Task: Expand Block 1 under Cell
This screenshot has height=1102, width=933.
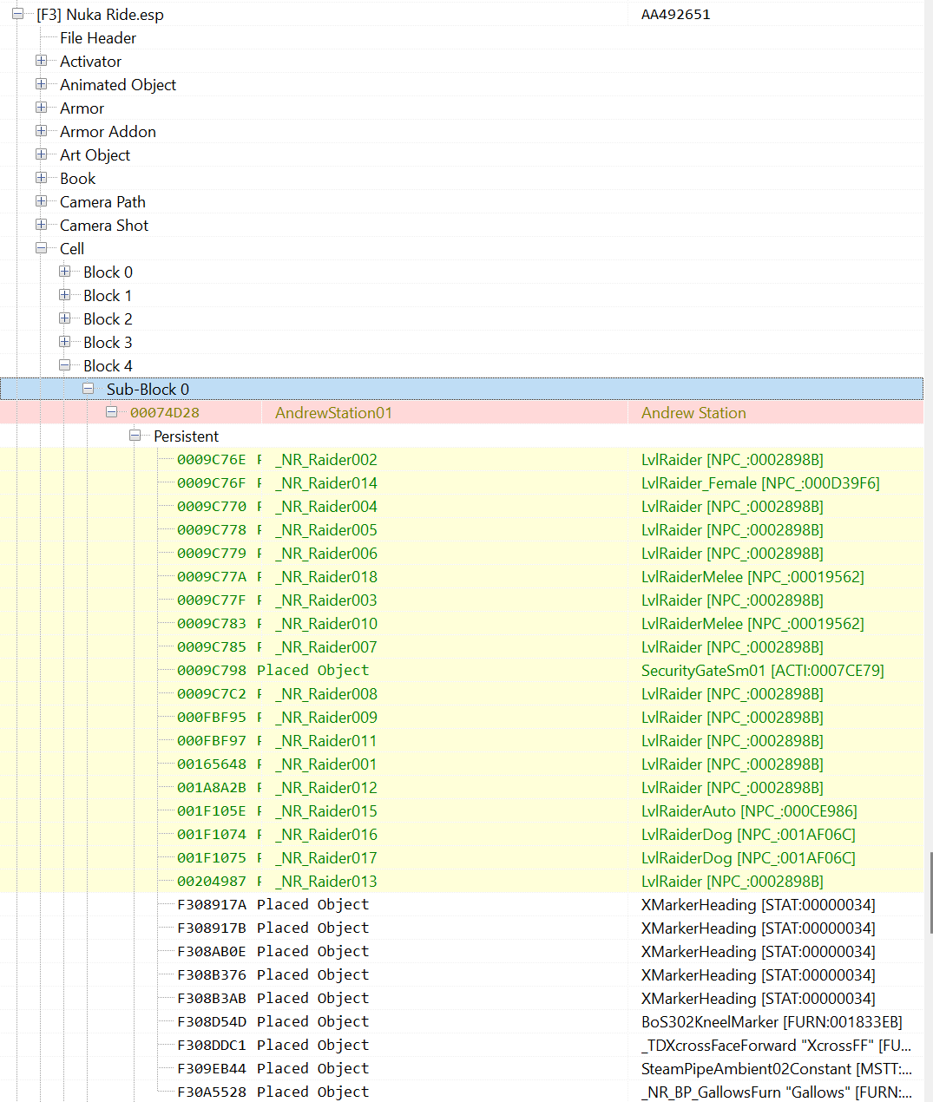Action: pos(64,295)
